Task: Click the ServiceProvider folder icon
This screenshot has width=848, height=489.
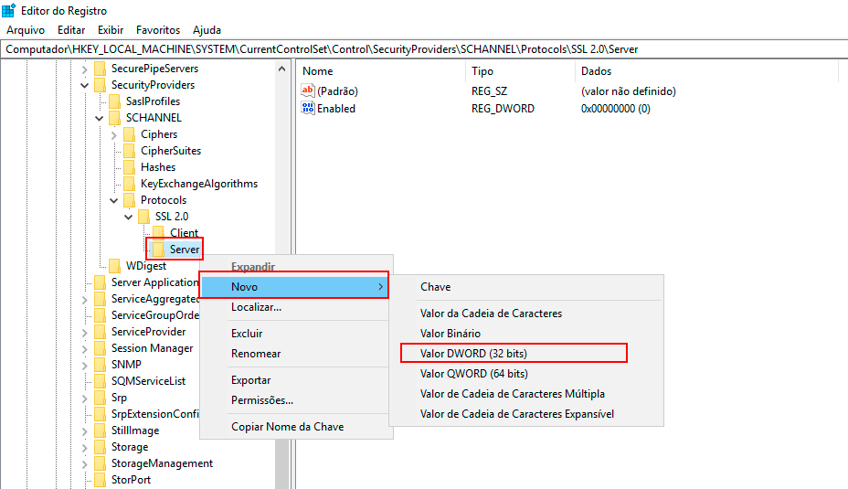Action: point(100,332)
